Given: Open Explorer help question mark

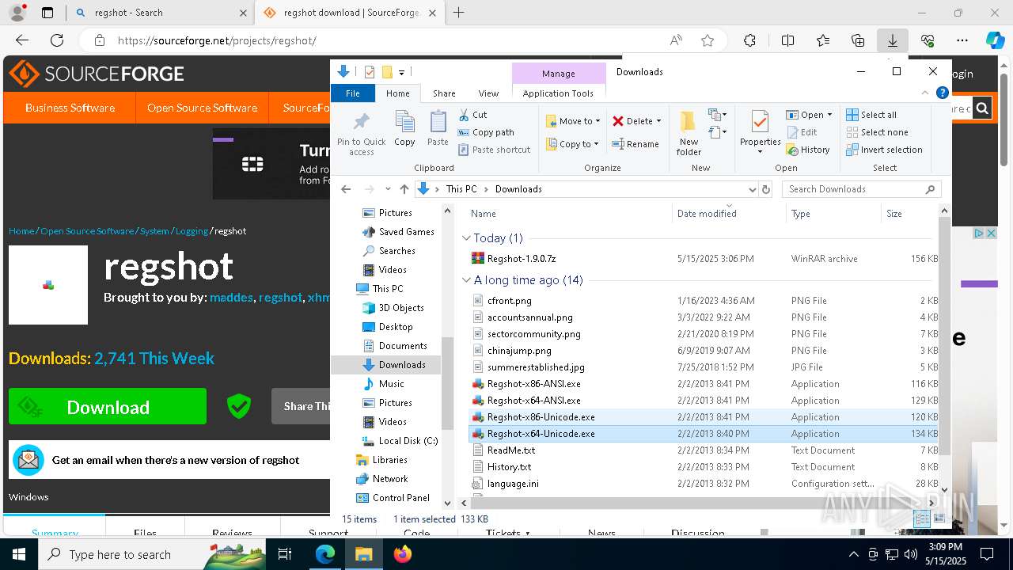Looking at the screenshot, I should tap(942, 93).
